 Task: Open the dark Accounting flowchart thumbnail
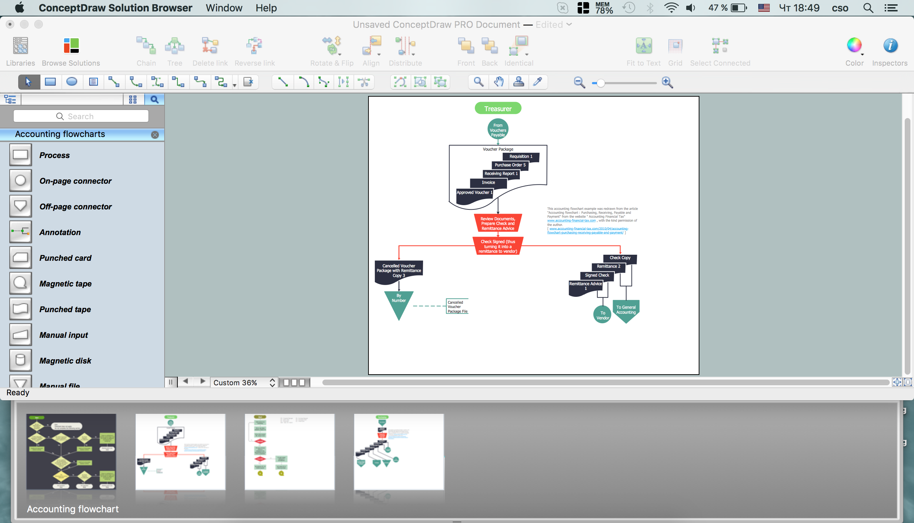point(71,451)
